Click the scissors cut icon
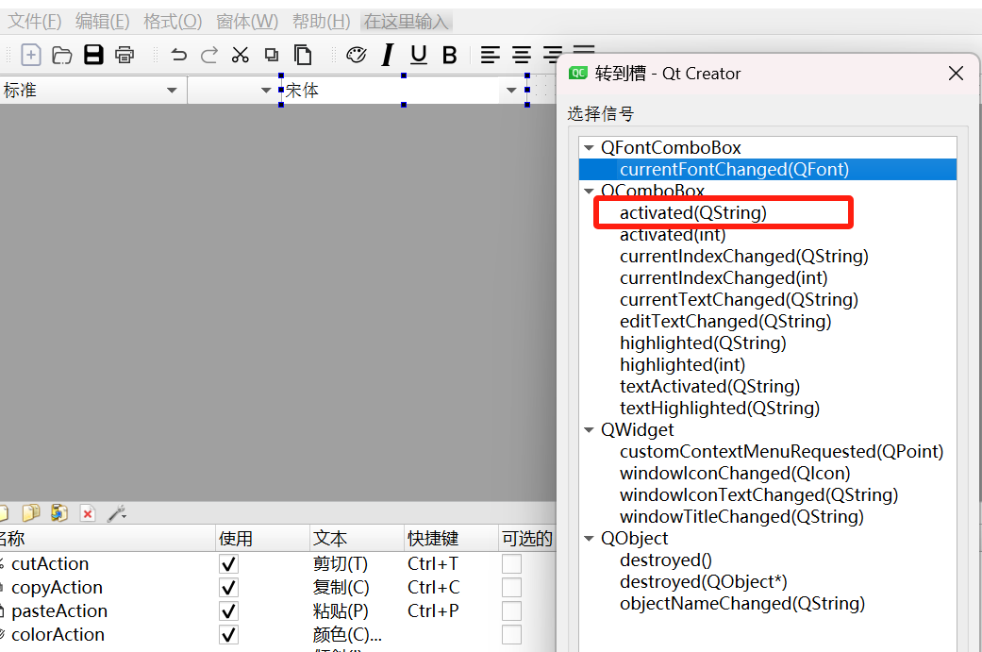The image size is (982, 652). tap(240, 55)
